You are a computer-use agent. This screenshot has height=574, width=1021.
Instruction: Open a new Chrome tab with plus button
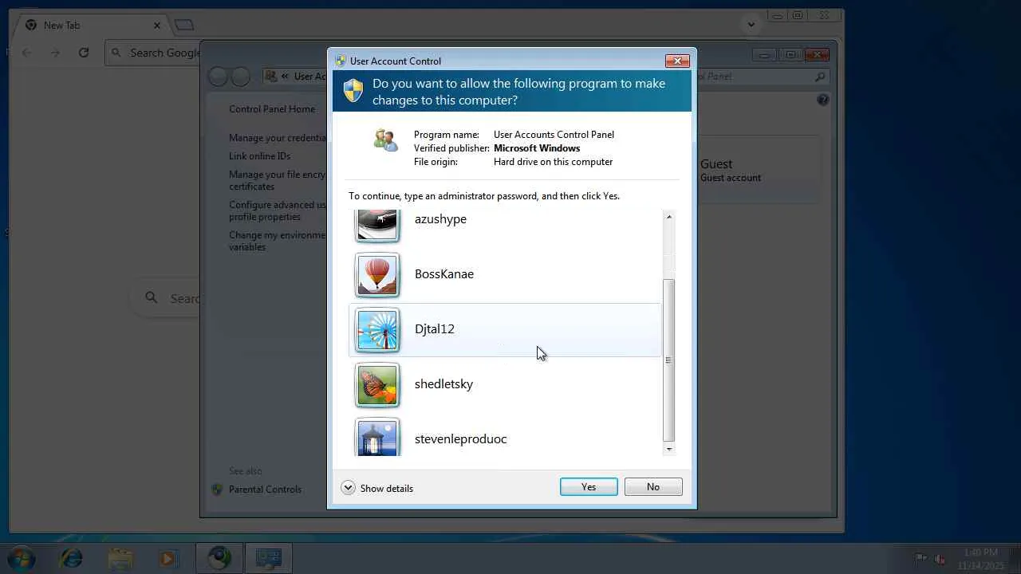[184, 26]
